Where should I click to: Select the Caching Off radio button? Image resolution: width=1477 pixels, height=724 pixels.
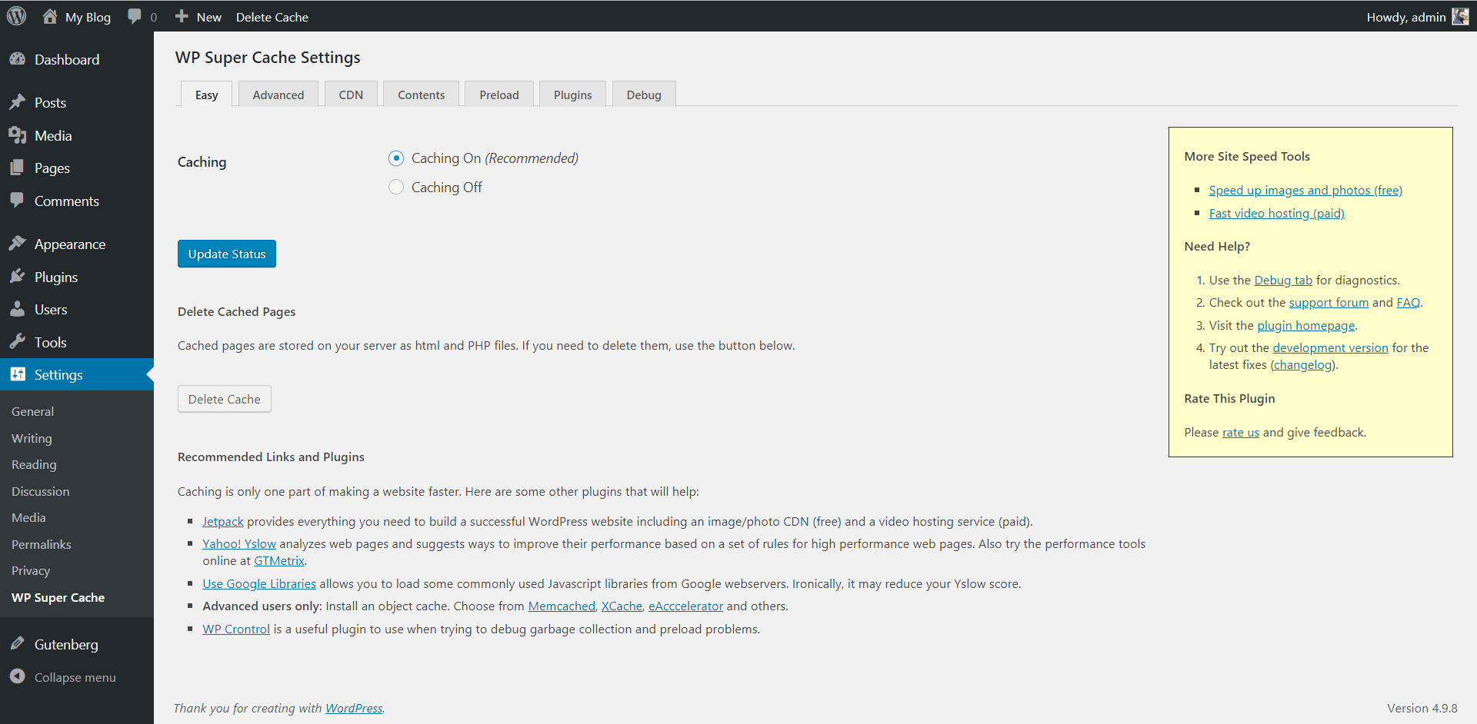coord(396,188)
